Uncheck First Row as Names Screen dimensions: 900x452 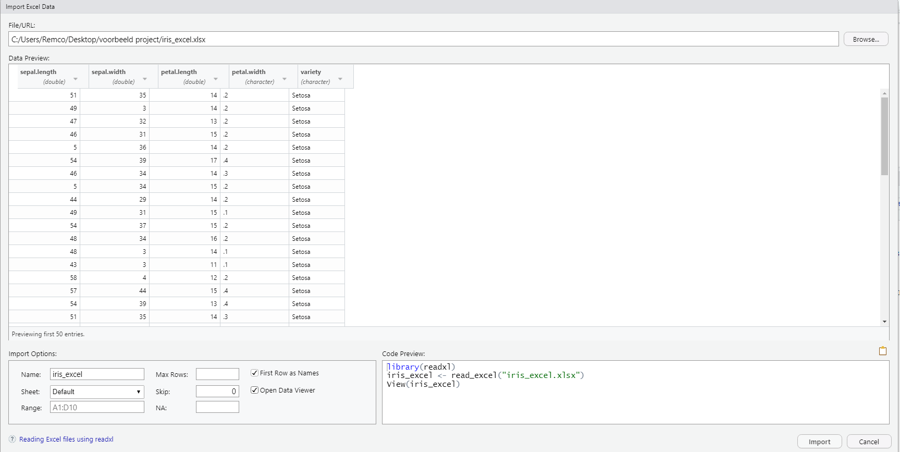[x=255, y=373]
